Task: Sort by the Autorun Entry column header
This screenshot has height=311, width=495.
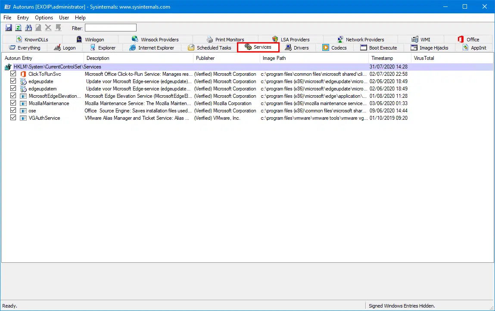Action: click(x=43, y=58)
